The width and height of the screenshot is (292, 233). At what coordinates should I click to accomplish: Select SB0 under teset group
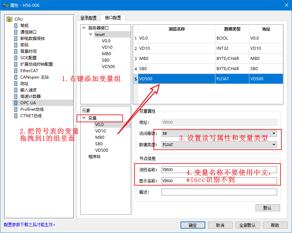(x=106, y=60)
